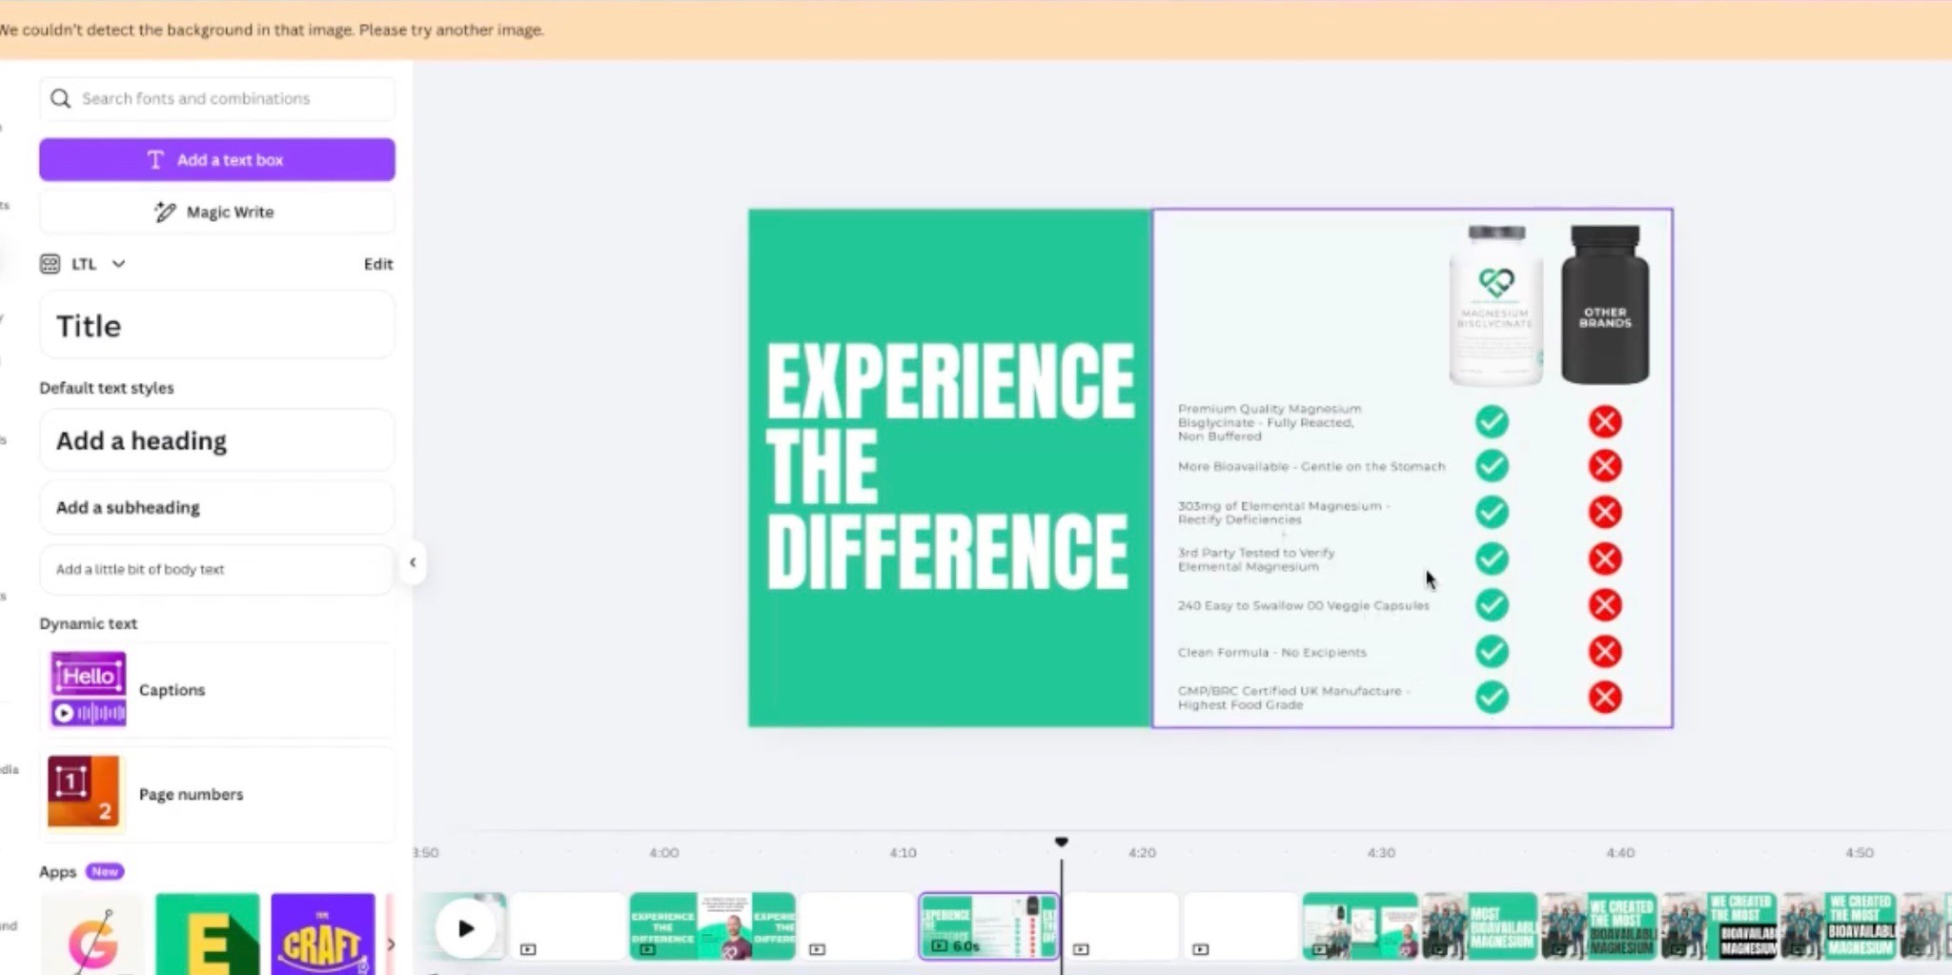Screen dimensions: 1952x975
Task: Add the Title brand text style
Action: [217, 326]
